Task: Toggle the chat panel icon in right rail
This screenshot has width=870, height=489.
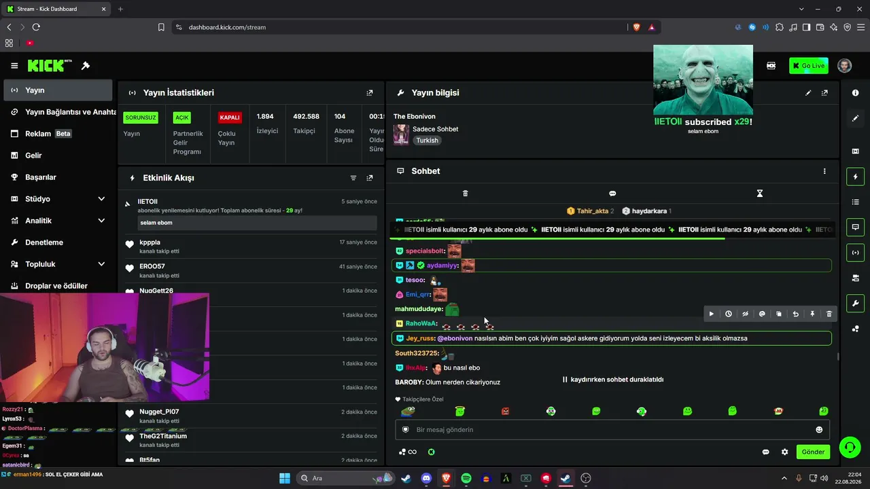Action: click(855, 227)
